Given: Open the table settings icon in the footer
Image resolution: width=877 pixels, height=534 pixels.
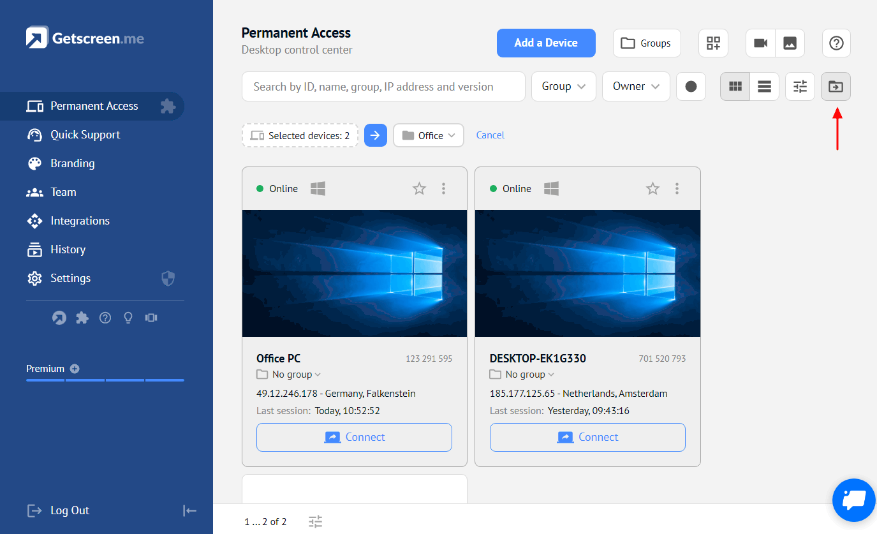Looking at the screenshot, I should (x=316, y=522).
